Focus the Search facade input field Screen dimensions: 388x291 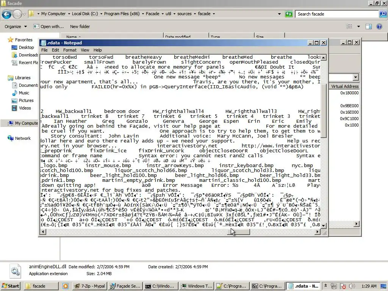tap(337, 14)
